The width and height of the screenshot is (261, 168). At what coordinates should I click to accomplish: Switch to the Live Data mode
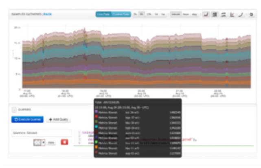[x=103, y=14]
